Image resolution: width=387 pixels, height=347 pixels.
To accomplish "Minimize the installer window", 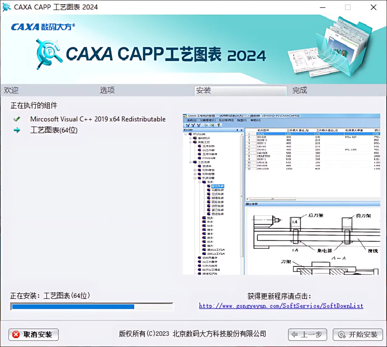I will [x=322, y=8].
